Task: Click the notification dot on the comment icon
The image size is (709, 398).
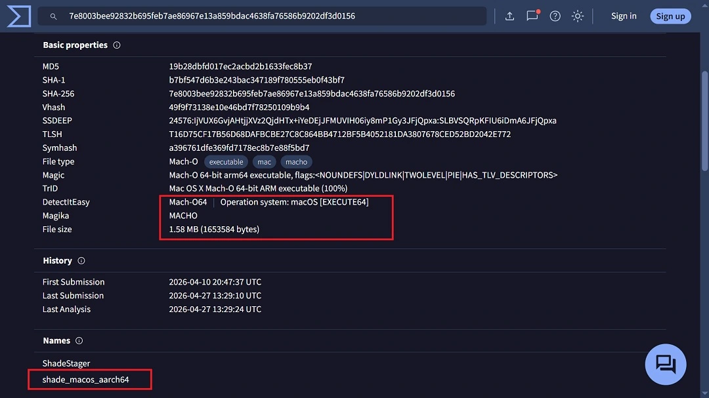Action: 539,10
